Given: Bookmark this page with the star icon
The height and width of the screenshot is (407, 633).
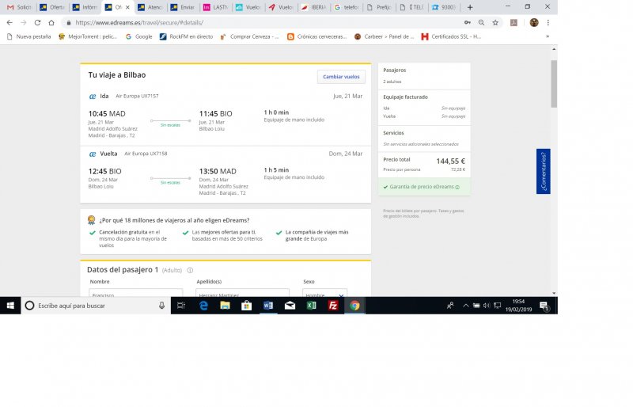Looking at the screenshot, I should point(495,23).
